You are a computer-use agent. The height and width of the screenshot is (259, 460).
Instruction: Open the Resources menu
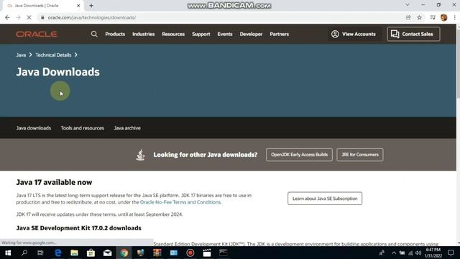(173, 34)
